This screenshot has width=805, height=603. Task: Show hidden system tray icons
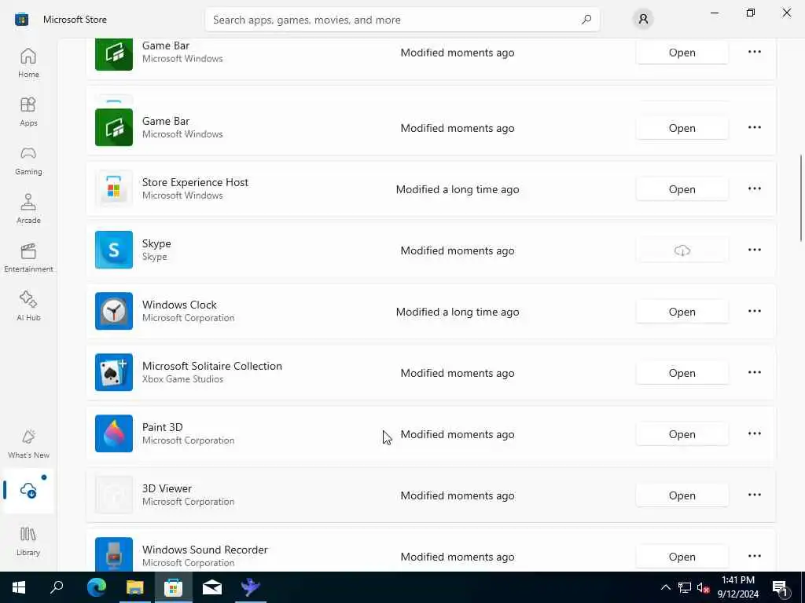[665, 587]
